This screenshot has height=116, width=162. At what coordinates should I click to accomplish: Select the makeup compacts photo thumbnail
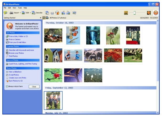(x=73, y=35)
